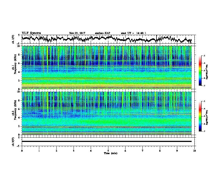Click the "-4" tick on lower colorbar

coord(204,109)
